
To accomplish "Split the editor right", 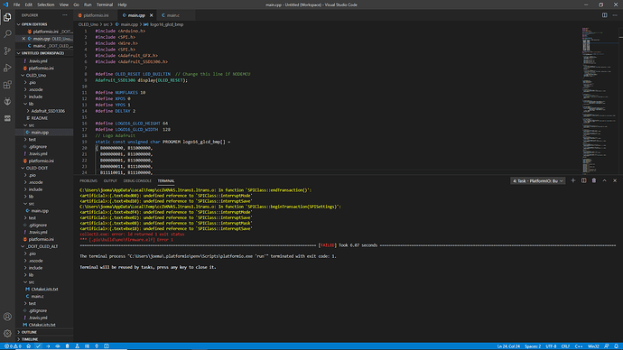I will click(x=604, y=15).
